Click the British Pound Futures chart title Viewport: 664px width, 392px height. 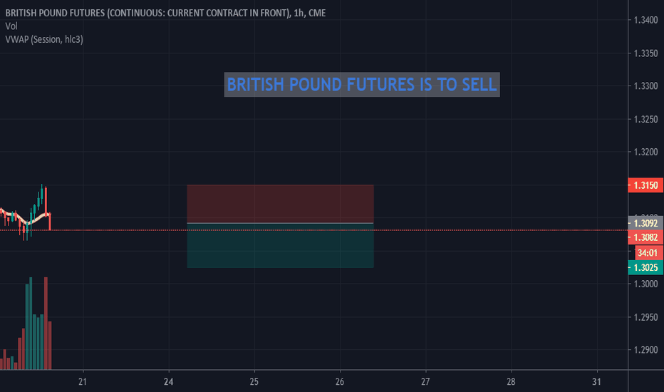[x=165, y=13]
